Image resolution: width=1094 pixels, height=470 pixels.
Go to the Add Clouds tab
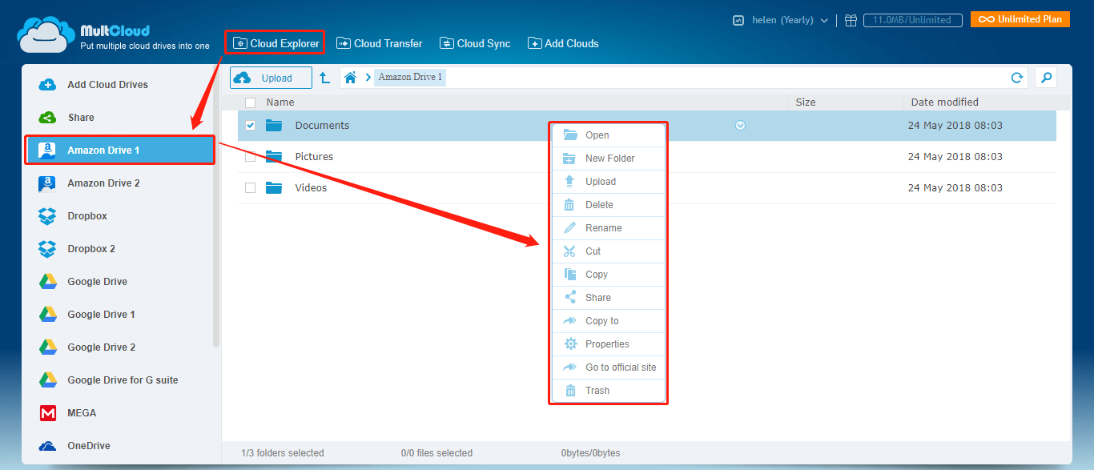(563, 43)
